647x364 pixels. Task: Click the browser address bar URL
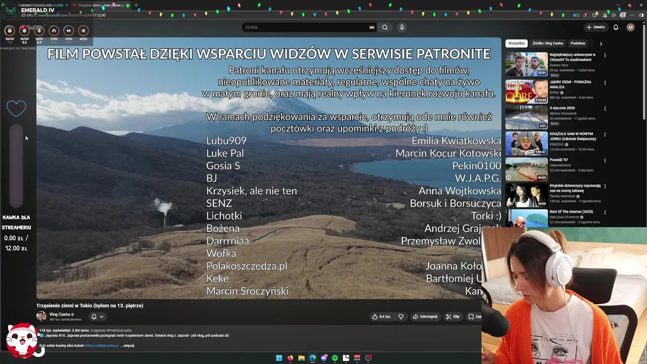[x=66, y=15]
